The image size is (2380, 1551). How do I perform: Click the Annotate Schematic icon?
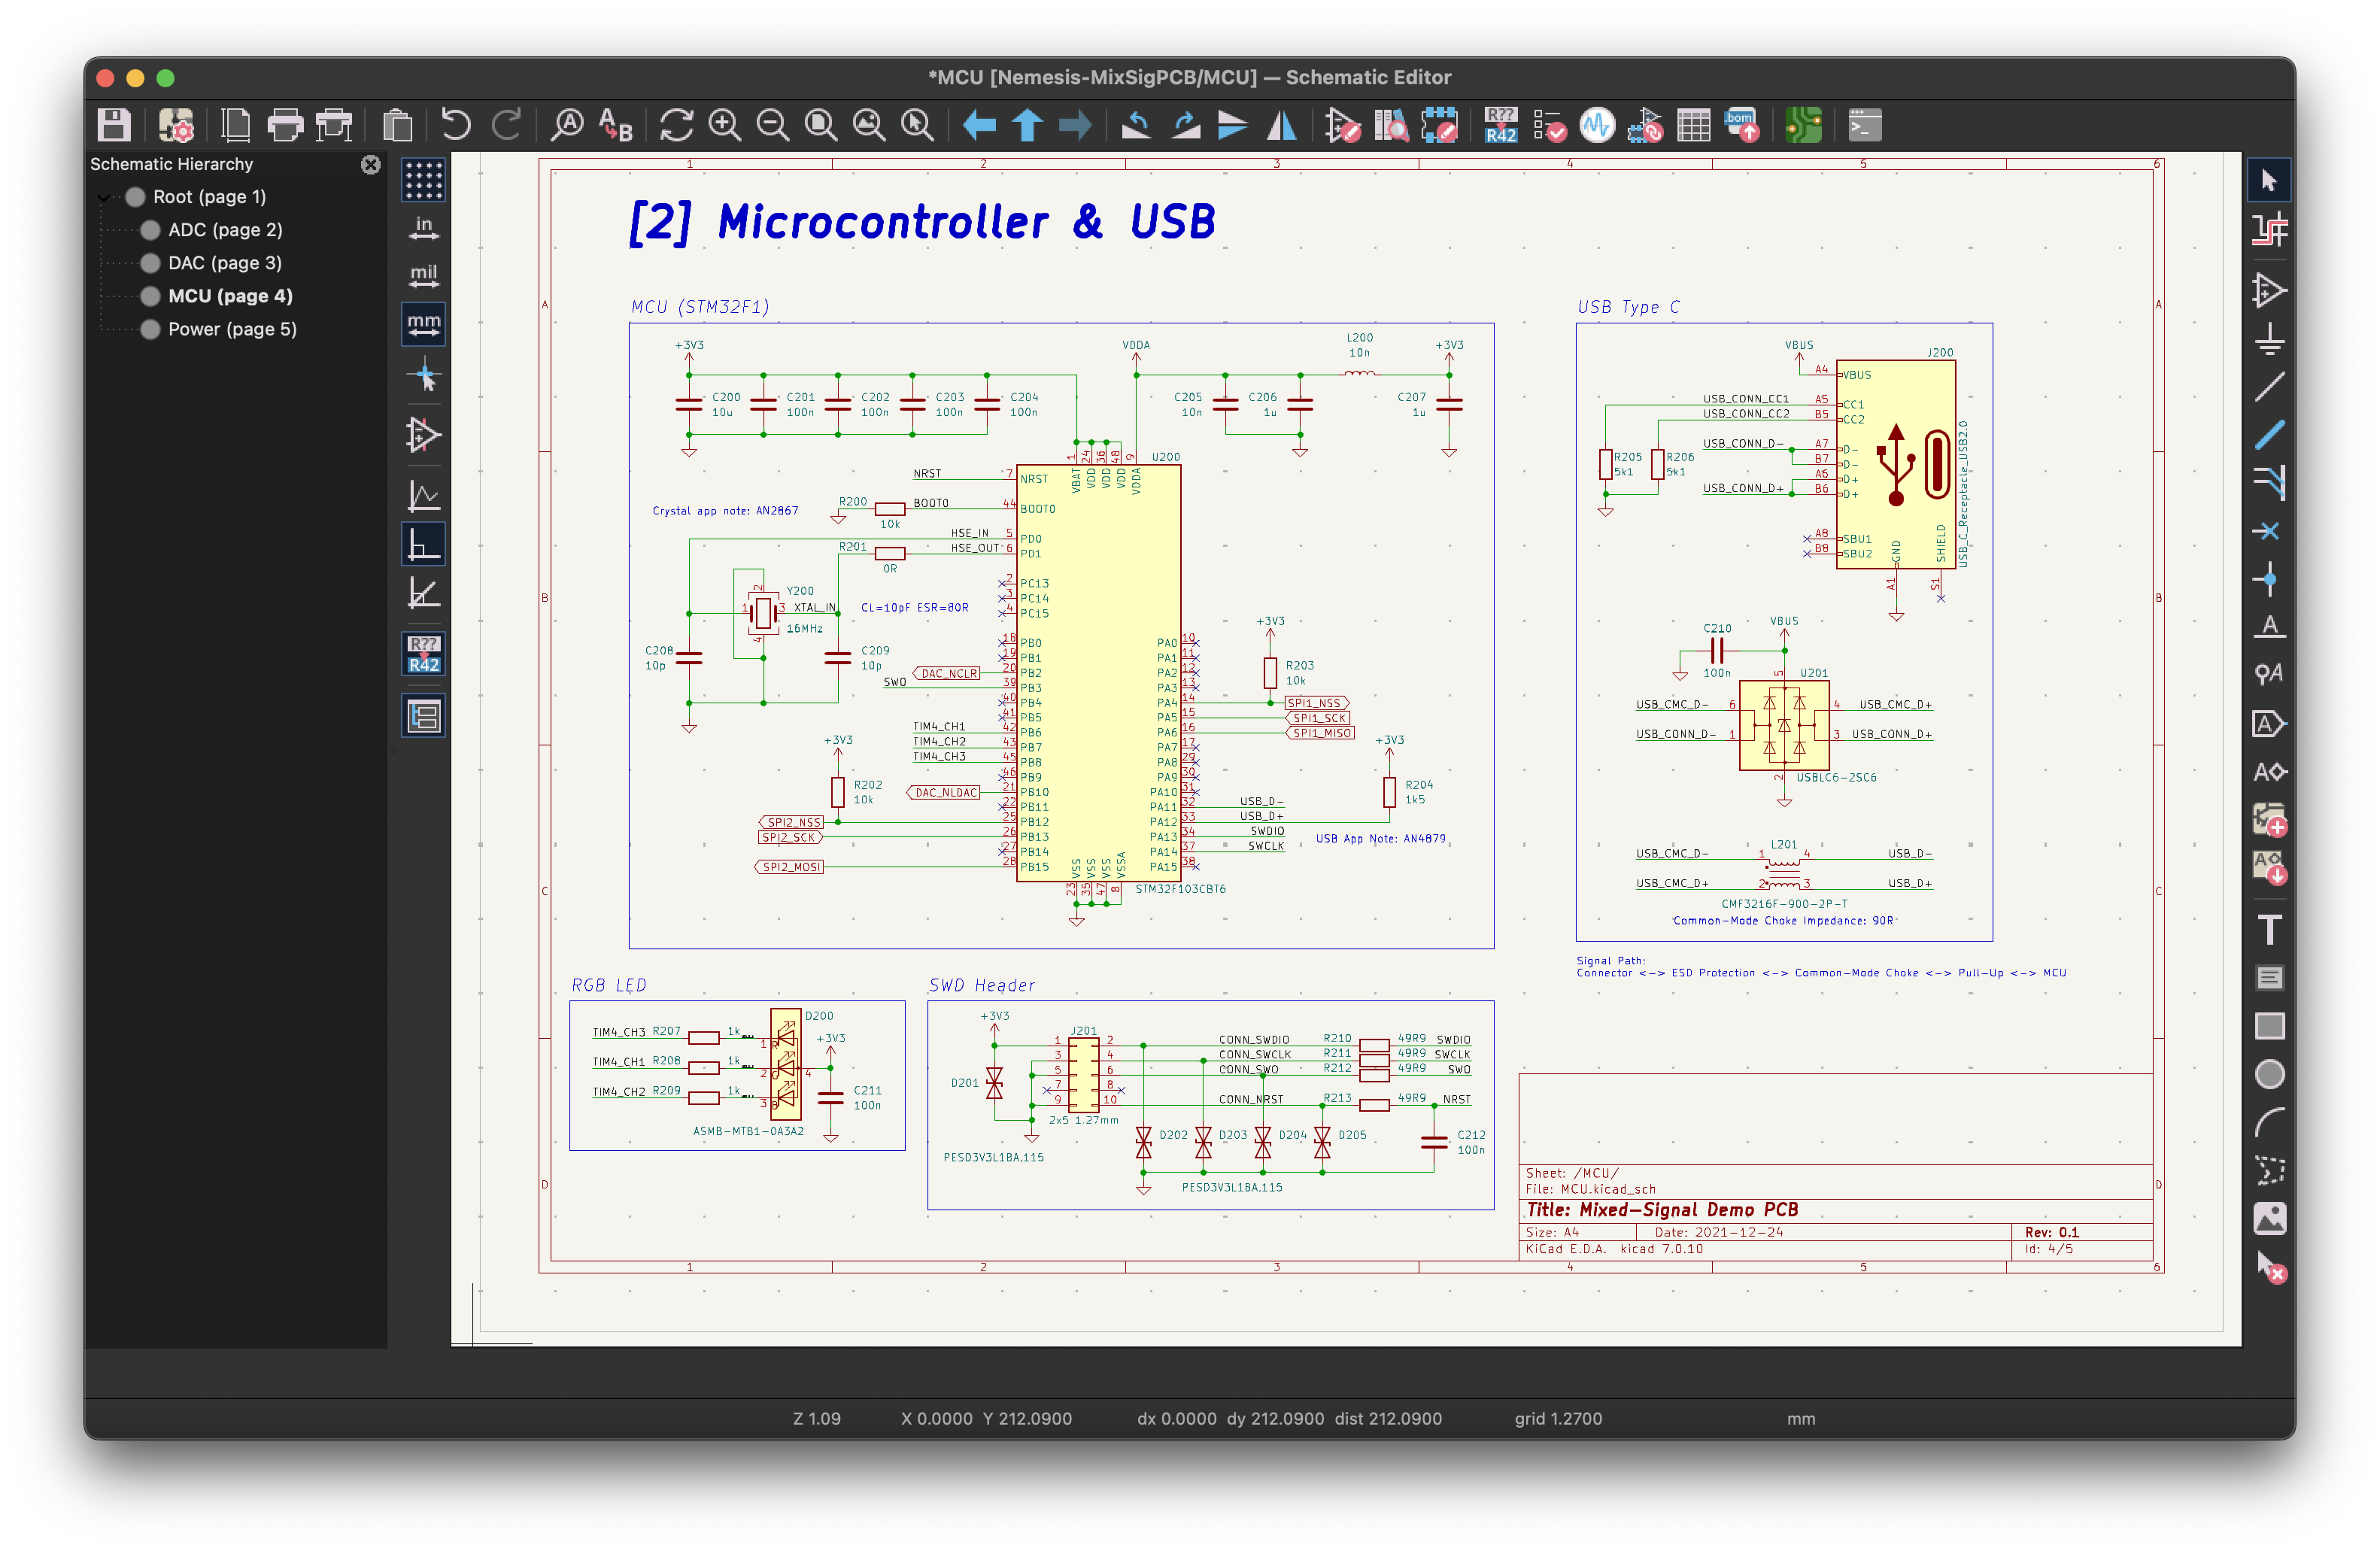click(x=1500, y=125)
